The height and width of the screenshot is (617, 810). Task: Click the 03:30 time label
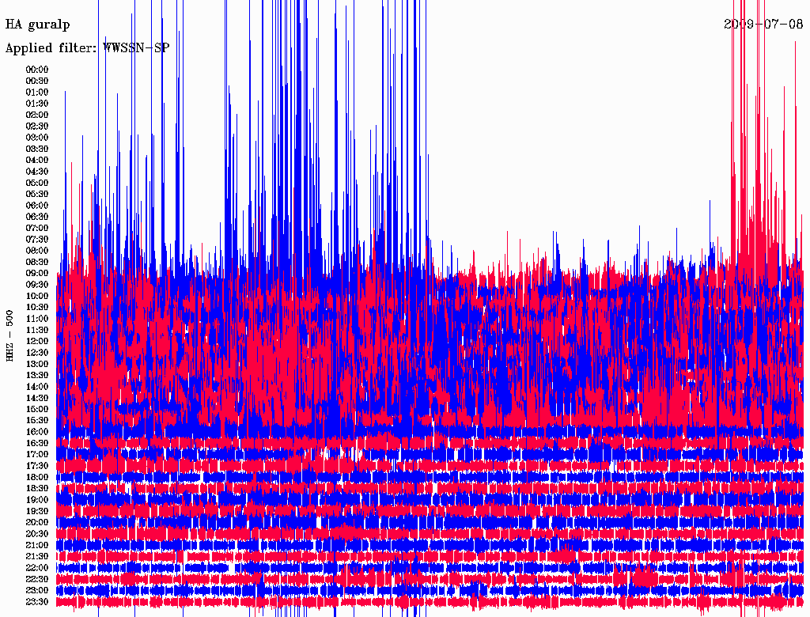tap(37, 149)
